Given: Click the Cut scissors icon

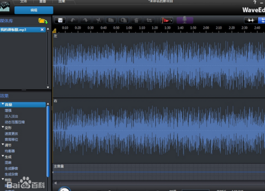Looking at the screenshot, I should coord(98,21).
